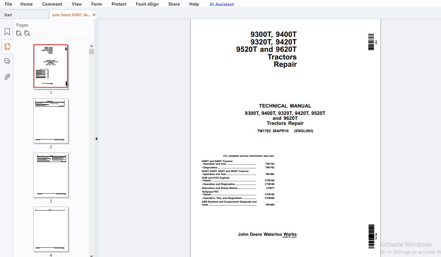
Task: Open the Help ribbon tab
Action: point(194,4)
